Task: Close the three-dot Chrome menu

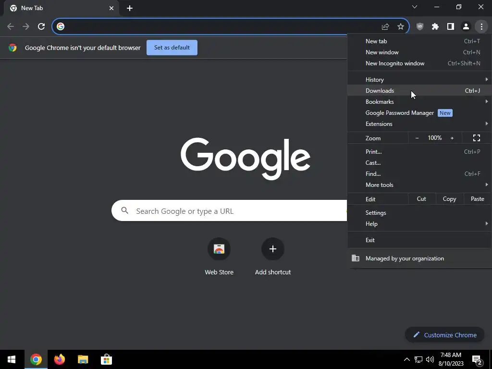Action: click(481, 26)
